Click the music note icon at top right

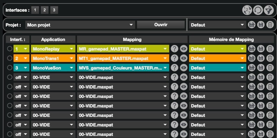click(269, 10)
